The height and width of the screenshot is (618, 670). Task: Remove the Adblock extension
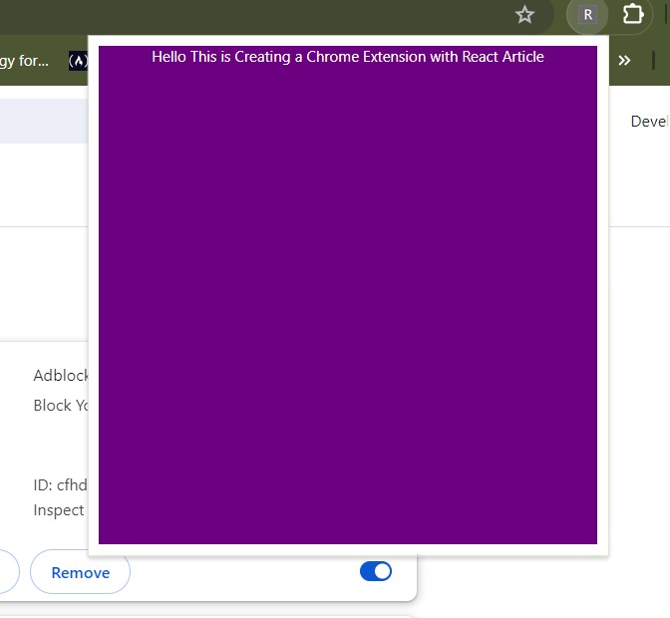80,572
